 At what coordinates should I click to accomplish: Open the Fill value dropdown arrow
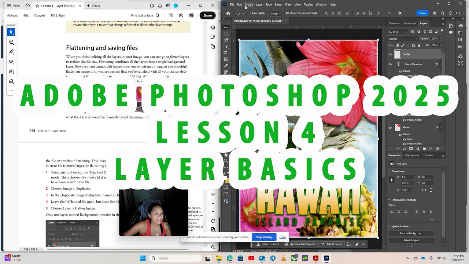[441, 45]
